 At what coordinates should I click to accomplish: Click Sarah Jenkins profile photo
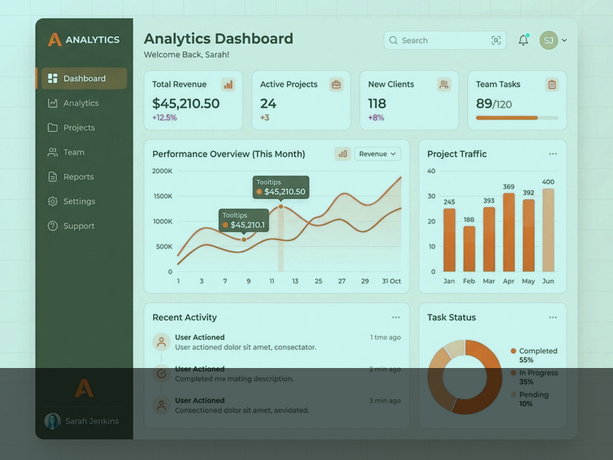52,421
